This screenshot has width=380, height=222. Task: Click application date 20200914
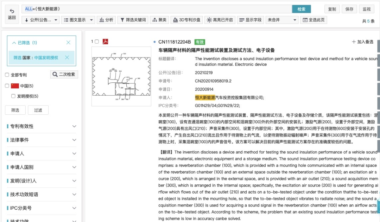(x=204, y=89)
